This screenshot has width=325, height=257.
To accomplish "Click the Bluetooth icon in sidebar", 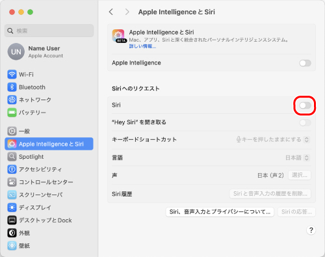I will tap(12, 87).
